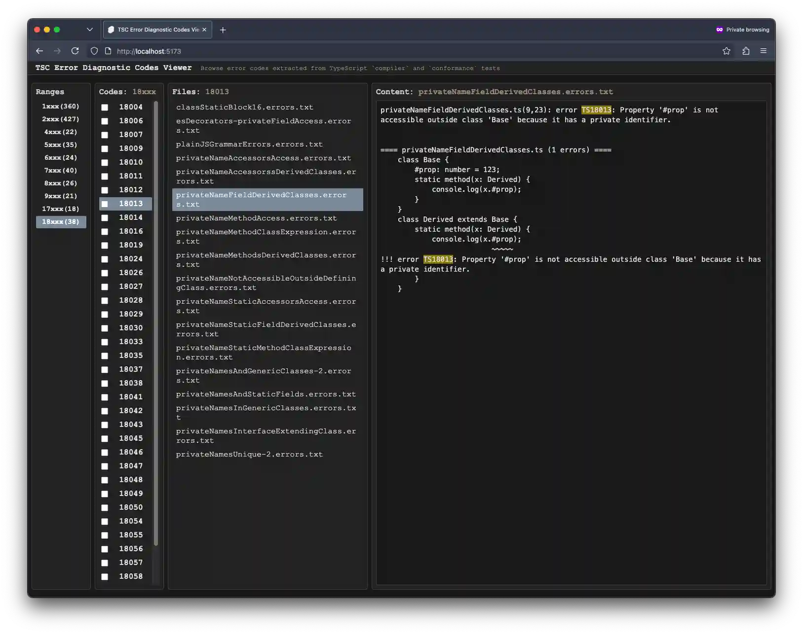Open privateNameMethodAccess.errors.txt
This screenshot has height=634, width=803.
point(256,218)
